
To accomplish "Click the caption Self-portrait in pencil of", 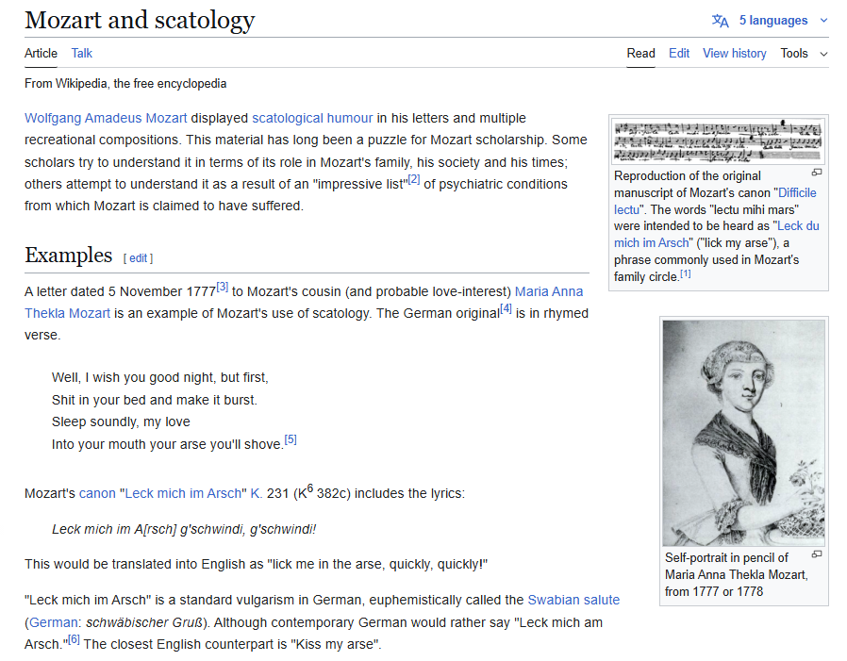I will pyautogui.click(x=726, y=558).
